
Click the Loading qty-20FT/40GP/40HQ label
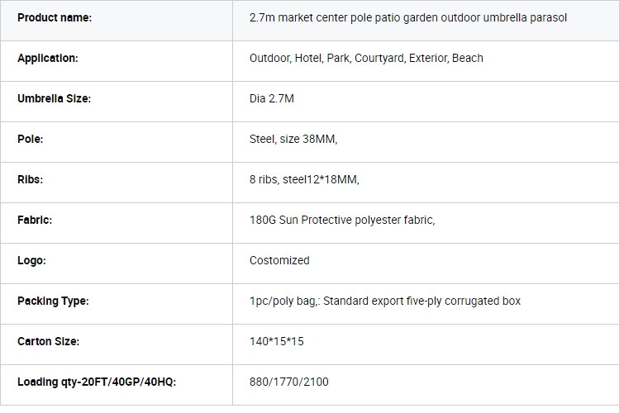[97, 382]
